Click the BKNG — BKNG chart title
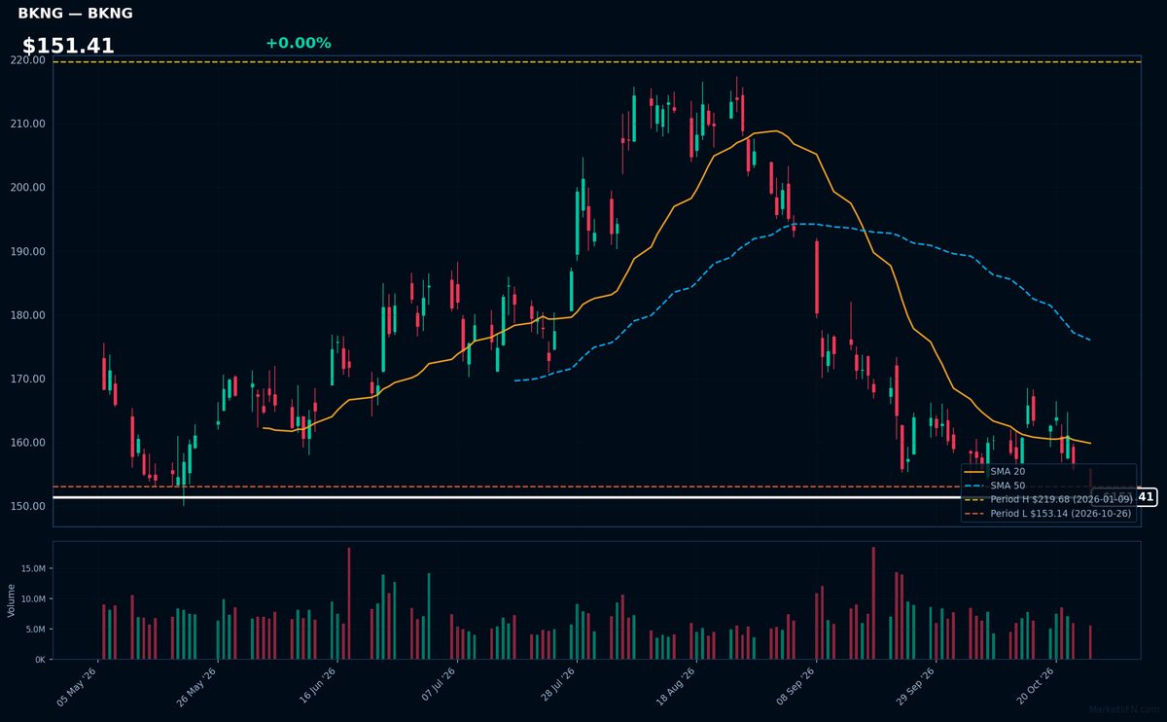Screen dimensions: 1167x722 tap(75, 14)
